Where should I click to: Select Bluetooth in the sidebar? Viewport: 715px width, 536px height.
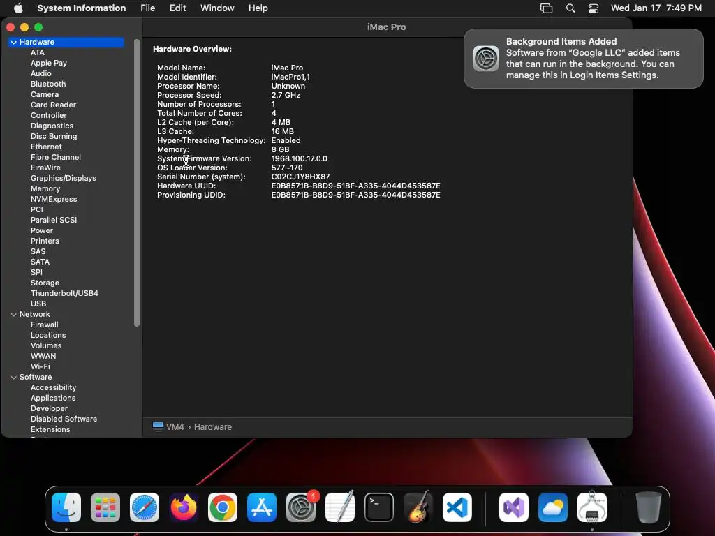(x=48, y=84)
